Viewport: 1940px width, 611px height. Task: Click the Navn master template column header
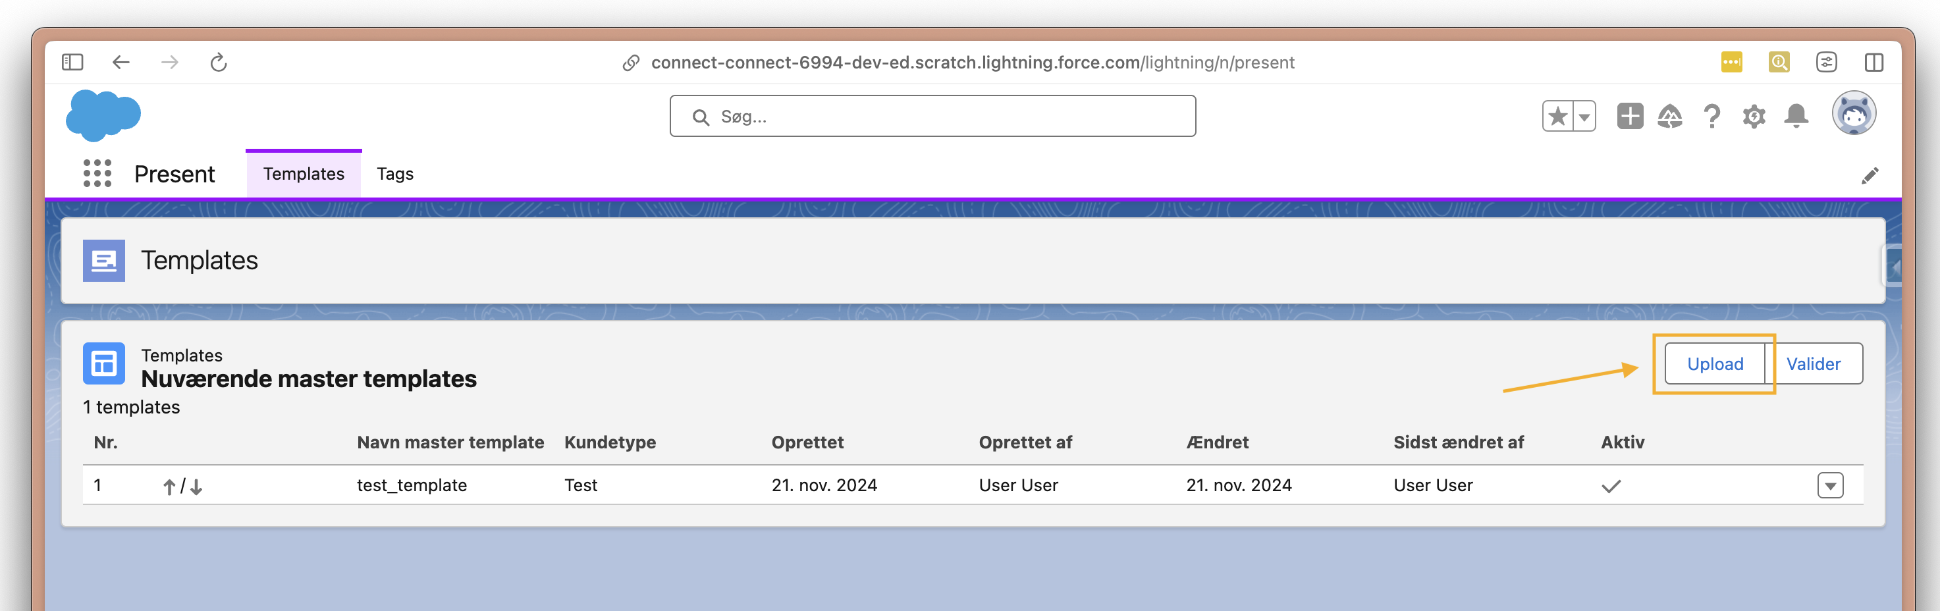click(450, 442)
